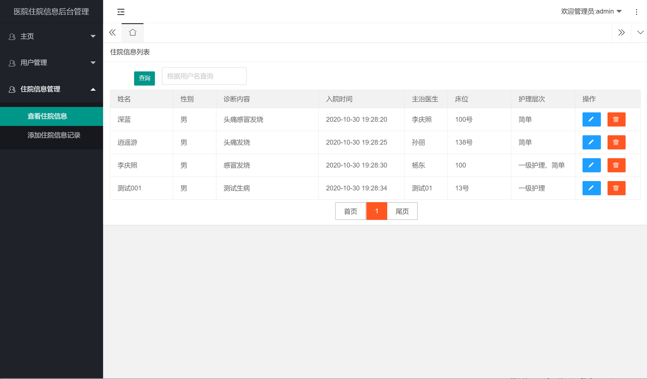Edit the 李庆照 patient row

pyautogui.click(x=592, y=165)
